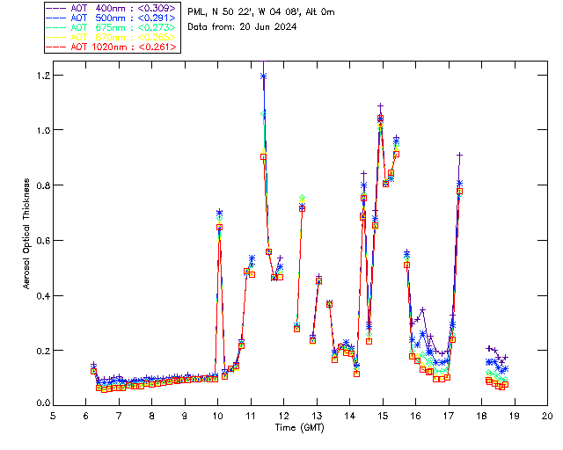Click the x-axis label 16
Viewport: 563px width, 450px height.
click(x=415, y=416)
